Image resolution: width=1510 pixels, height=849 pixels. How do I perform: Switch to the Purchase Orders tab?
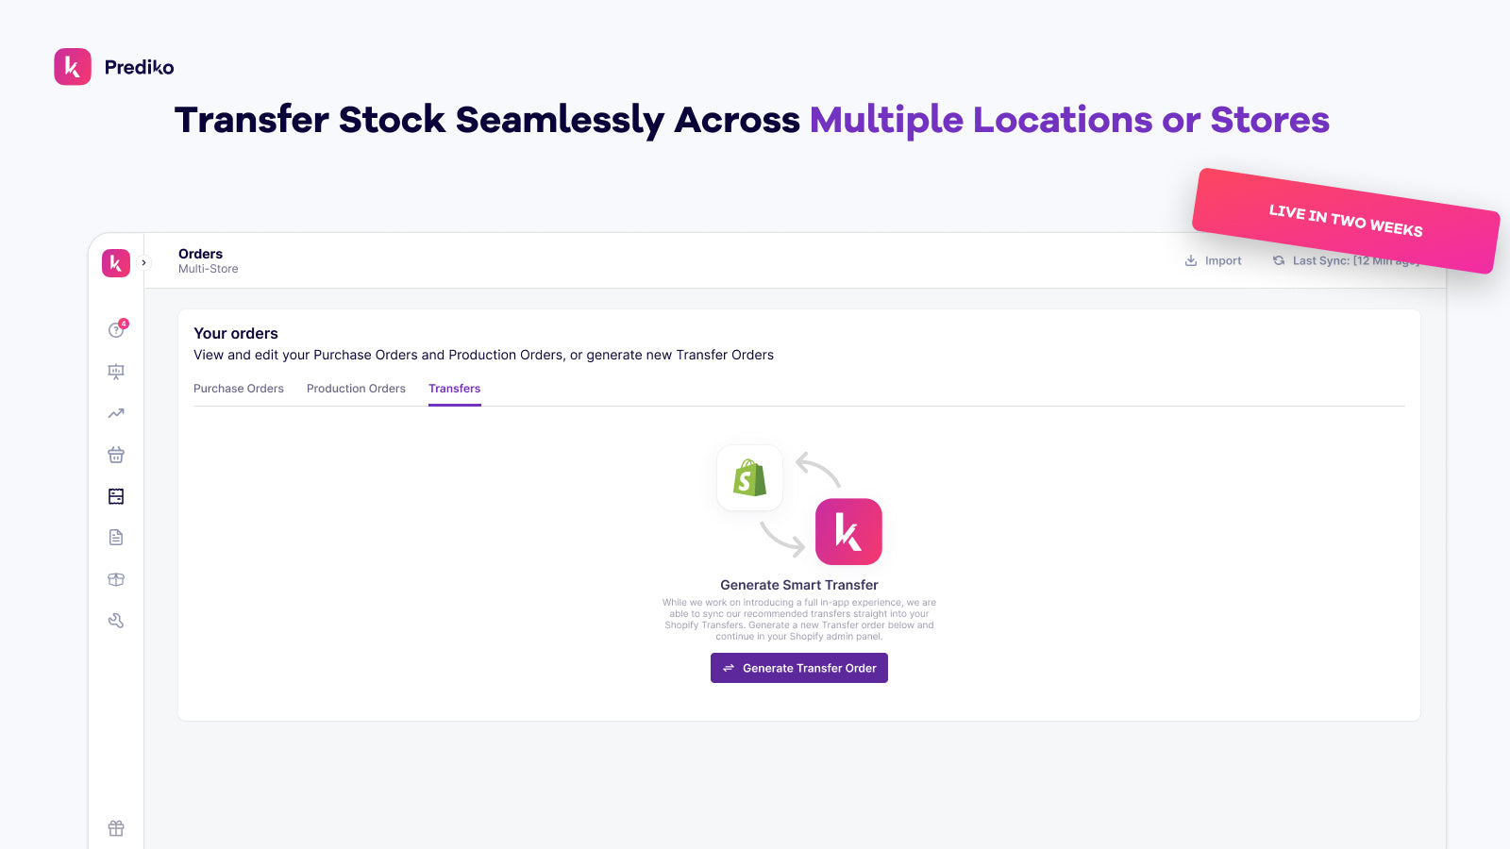[239, 389]
